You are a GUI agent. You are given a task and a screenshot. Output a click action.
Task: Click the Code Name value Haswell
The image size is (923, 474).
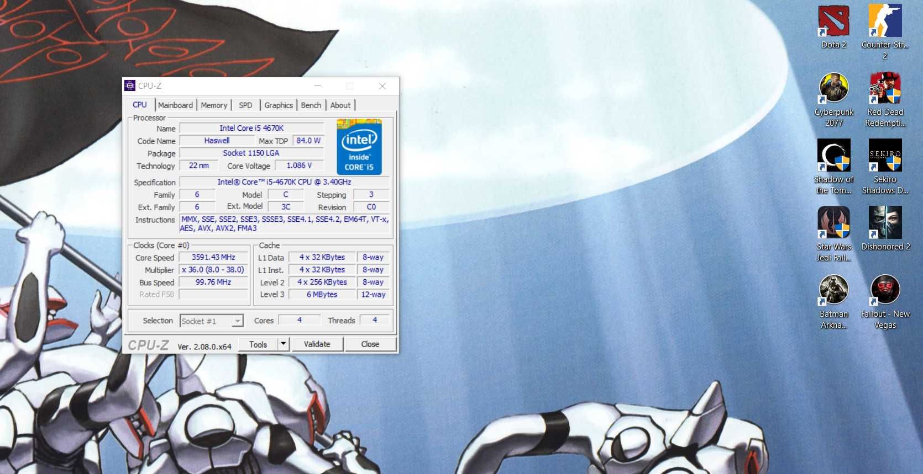point(217,141)
